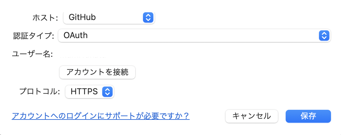Click the GitHub text in the host selector

tap(82, 17)
